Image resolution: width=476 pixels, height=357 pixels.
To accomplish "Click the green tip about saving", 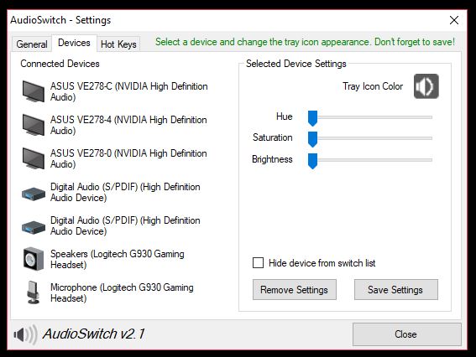I will coord(305,42).
